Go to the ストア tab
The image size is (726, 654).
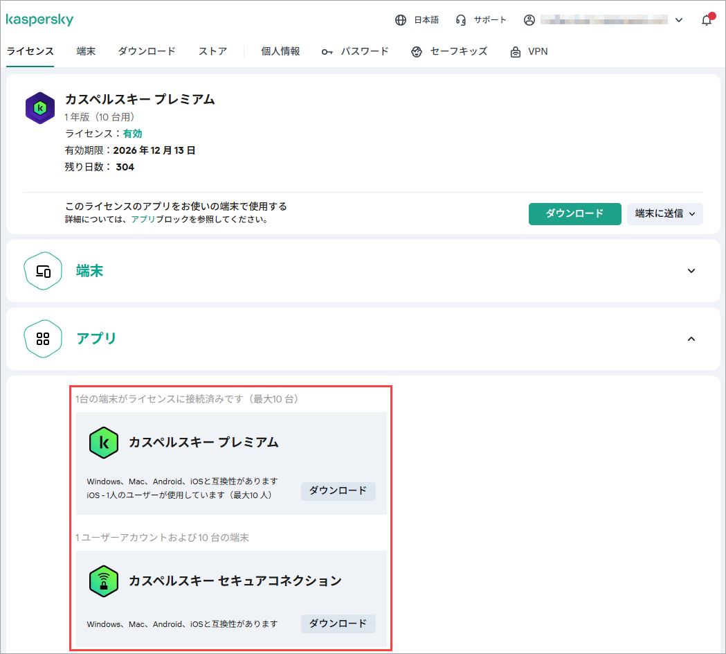213,51
